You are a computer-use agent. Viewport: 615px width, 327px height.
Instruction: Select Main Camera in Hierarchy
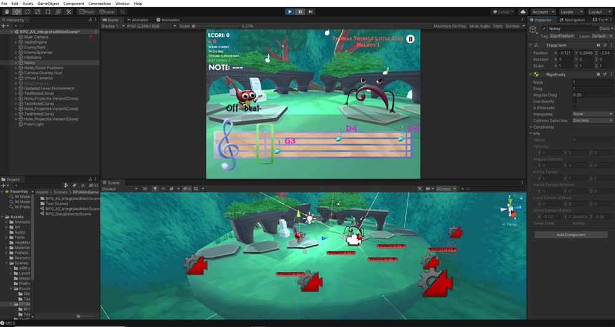pyautogui.click(x=36, y=37)
